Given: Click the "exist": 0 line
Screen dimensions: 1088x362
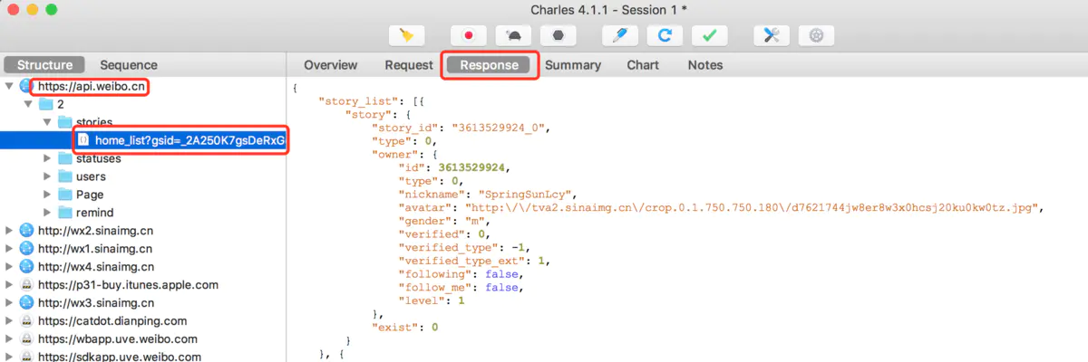Looking at the screenshot, I should [405, 325].
